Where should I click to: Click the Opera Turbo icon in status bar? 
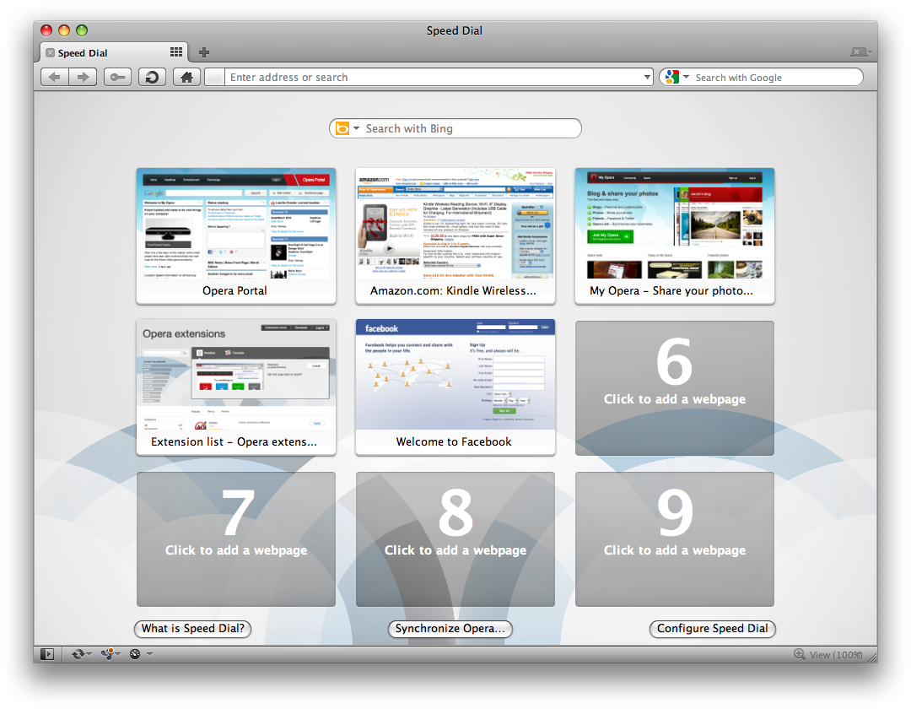pos(136,654)
